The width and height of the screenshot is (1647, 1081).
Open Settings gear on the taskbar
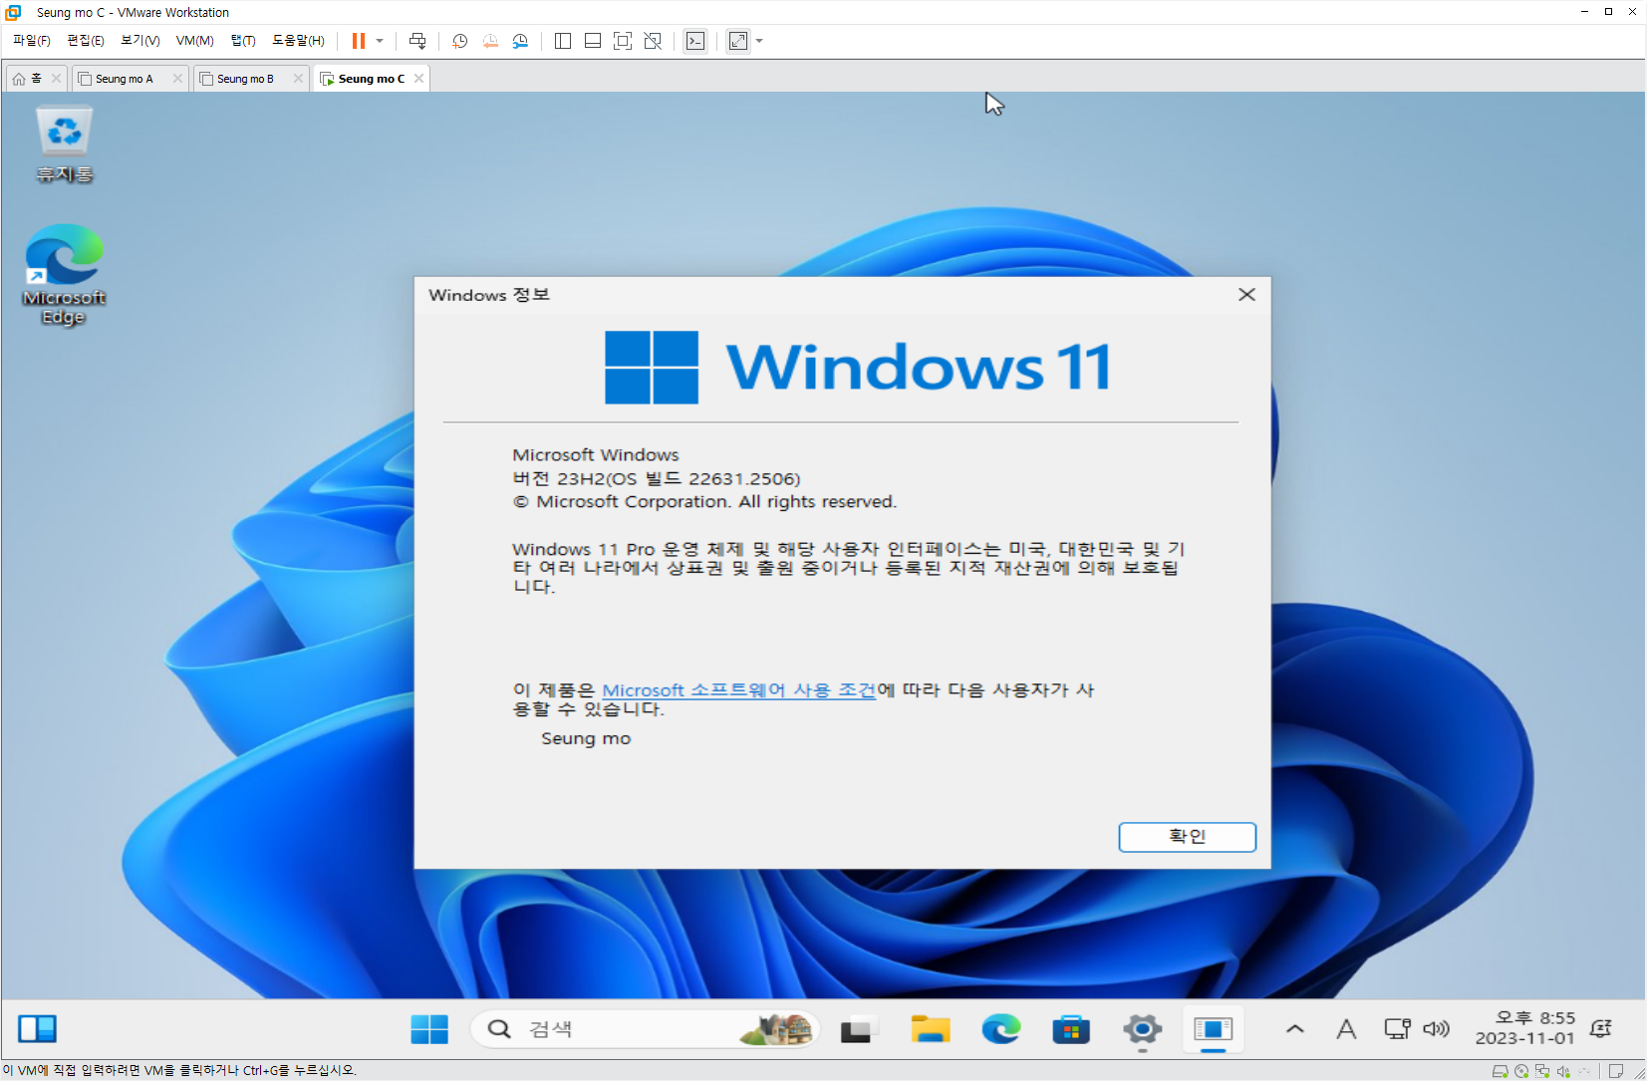[x=1142, y=1029]
